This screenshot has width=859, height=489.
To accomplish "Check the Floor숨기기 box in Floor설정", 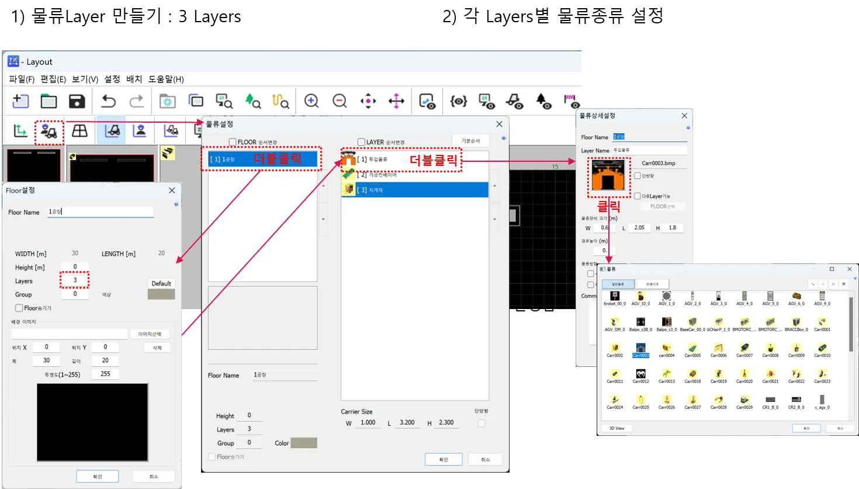I will click(x=19, y=308).
